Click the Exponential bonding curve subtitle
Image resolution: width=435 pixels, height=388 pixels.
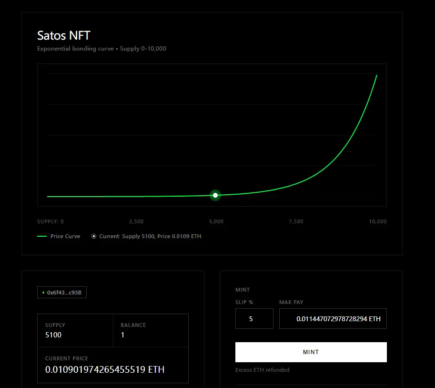75,49
